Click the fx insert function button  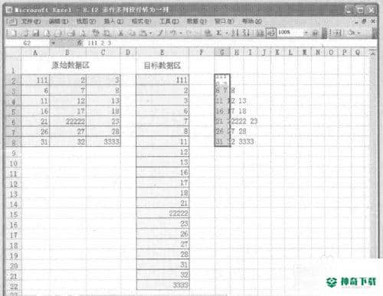80,43
